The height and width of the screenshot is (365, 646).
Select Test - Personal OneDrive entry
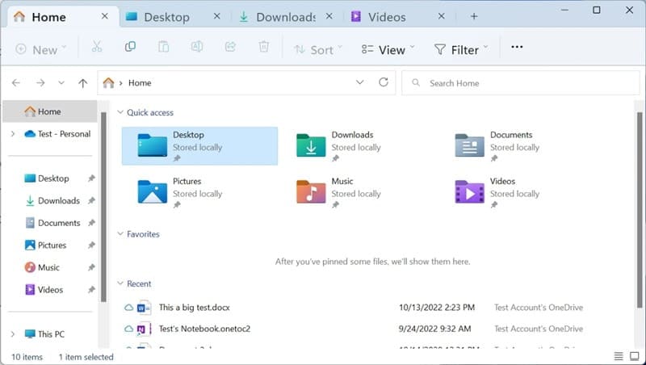(x=57, y=134)
